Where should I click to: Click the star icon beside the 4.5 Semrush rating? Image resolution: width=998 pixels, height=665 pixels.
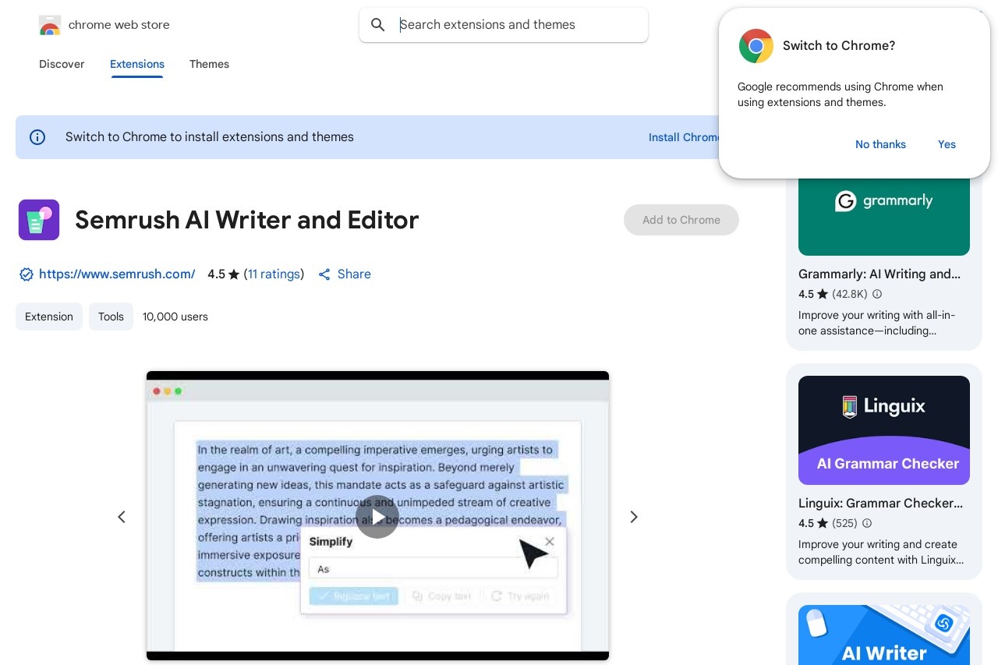click(x=234, y=274)
